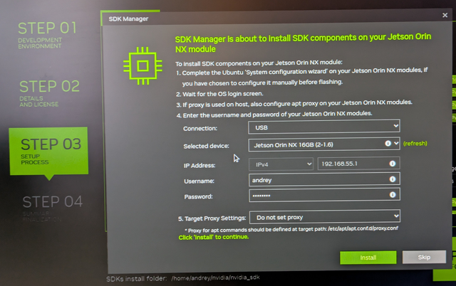456x286 pixels.
Task: Open the IPv4 protocol dropdown
Action: pyautogui.click(x=280, y=164)
